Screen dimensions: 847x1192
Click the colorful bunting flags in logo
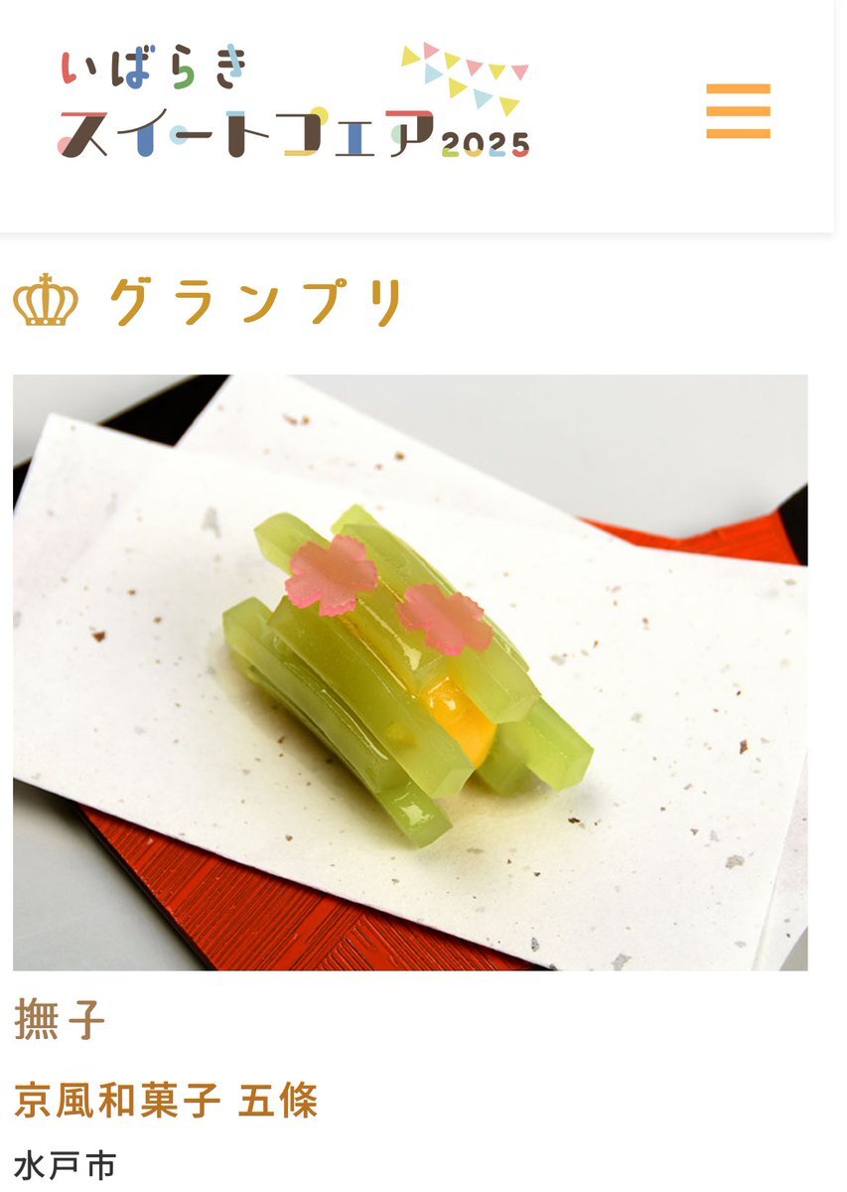pos(465,77)
